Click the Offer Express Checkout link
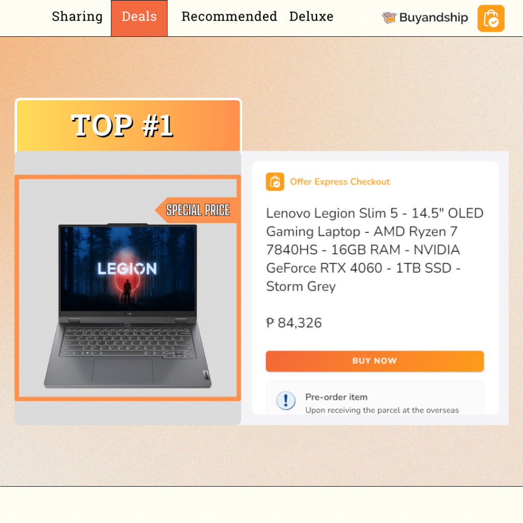The image size is (523, 523). pyautogui.click(x=340, y=181)
